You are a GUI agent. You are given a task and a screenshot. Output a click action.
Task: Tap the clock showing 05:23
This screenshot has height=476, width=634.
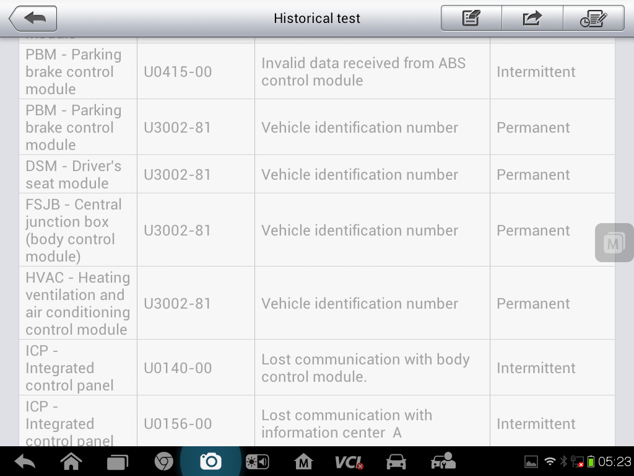[615, 461]
